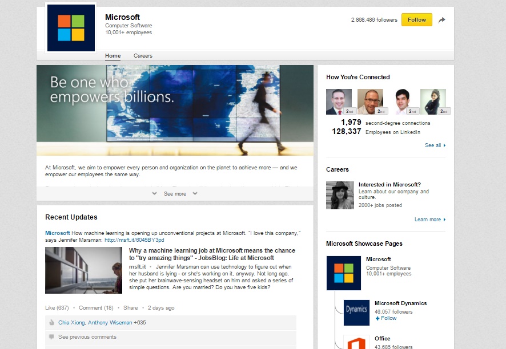Open Chia Xiong's profile link
Image resolution: width=506 pixels, height=349 pixels.
coord(71,323)
